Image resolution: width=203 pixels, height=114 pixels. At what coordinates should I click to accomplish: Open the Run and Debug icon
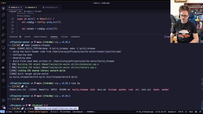coord(3,35)
